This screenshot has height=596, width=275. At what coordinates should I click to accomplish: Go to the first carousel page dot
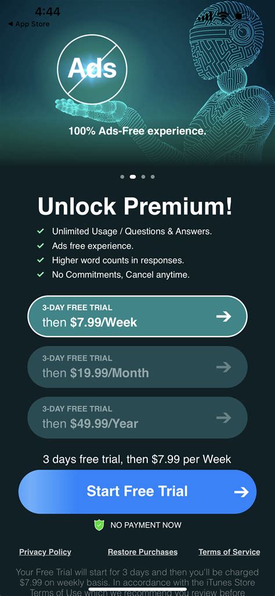pyautogui.click(x=122, y=177)
